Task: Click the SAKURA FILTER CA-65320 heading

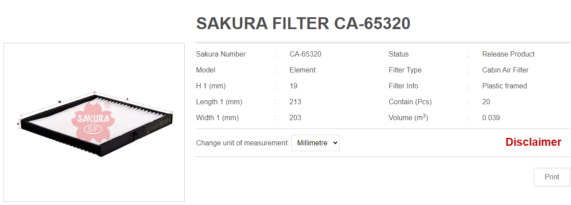Action: 303,24
